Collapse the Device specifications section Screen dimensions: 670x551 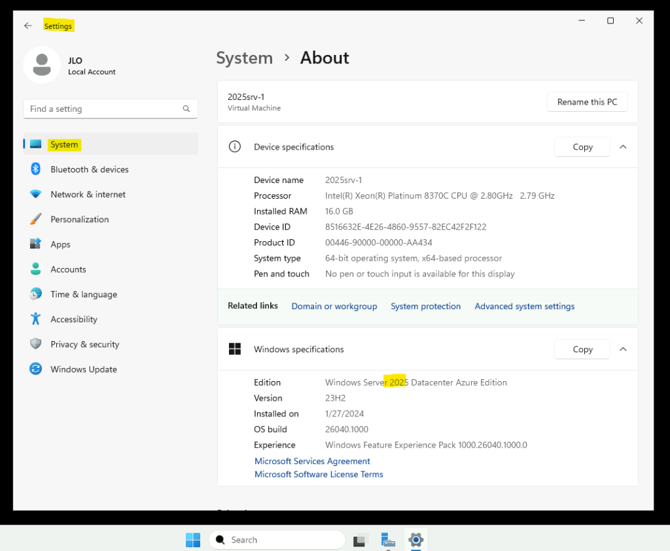(623, 147)
